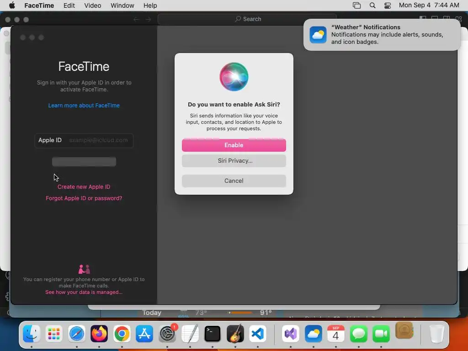Open Calendar from the Dock
Screen dimensions: 468x351
coord(336,334)
